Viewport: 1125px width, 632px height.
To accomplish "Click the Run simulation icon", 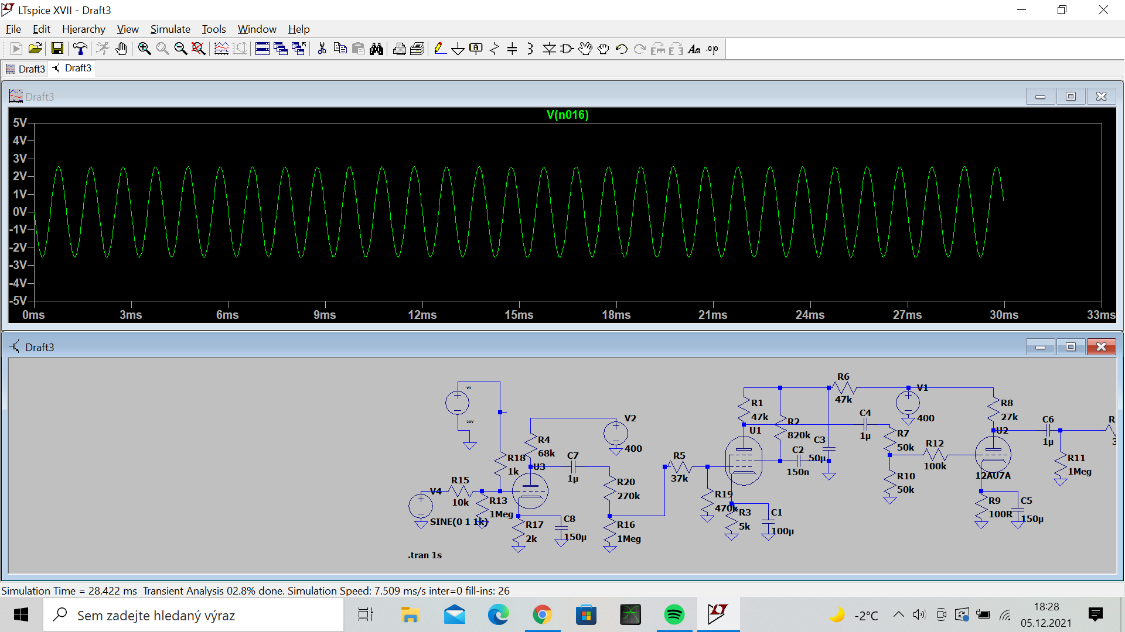I will (x=103, y=49).
